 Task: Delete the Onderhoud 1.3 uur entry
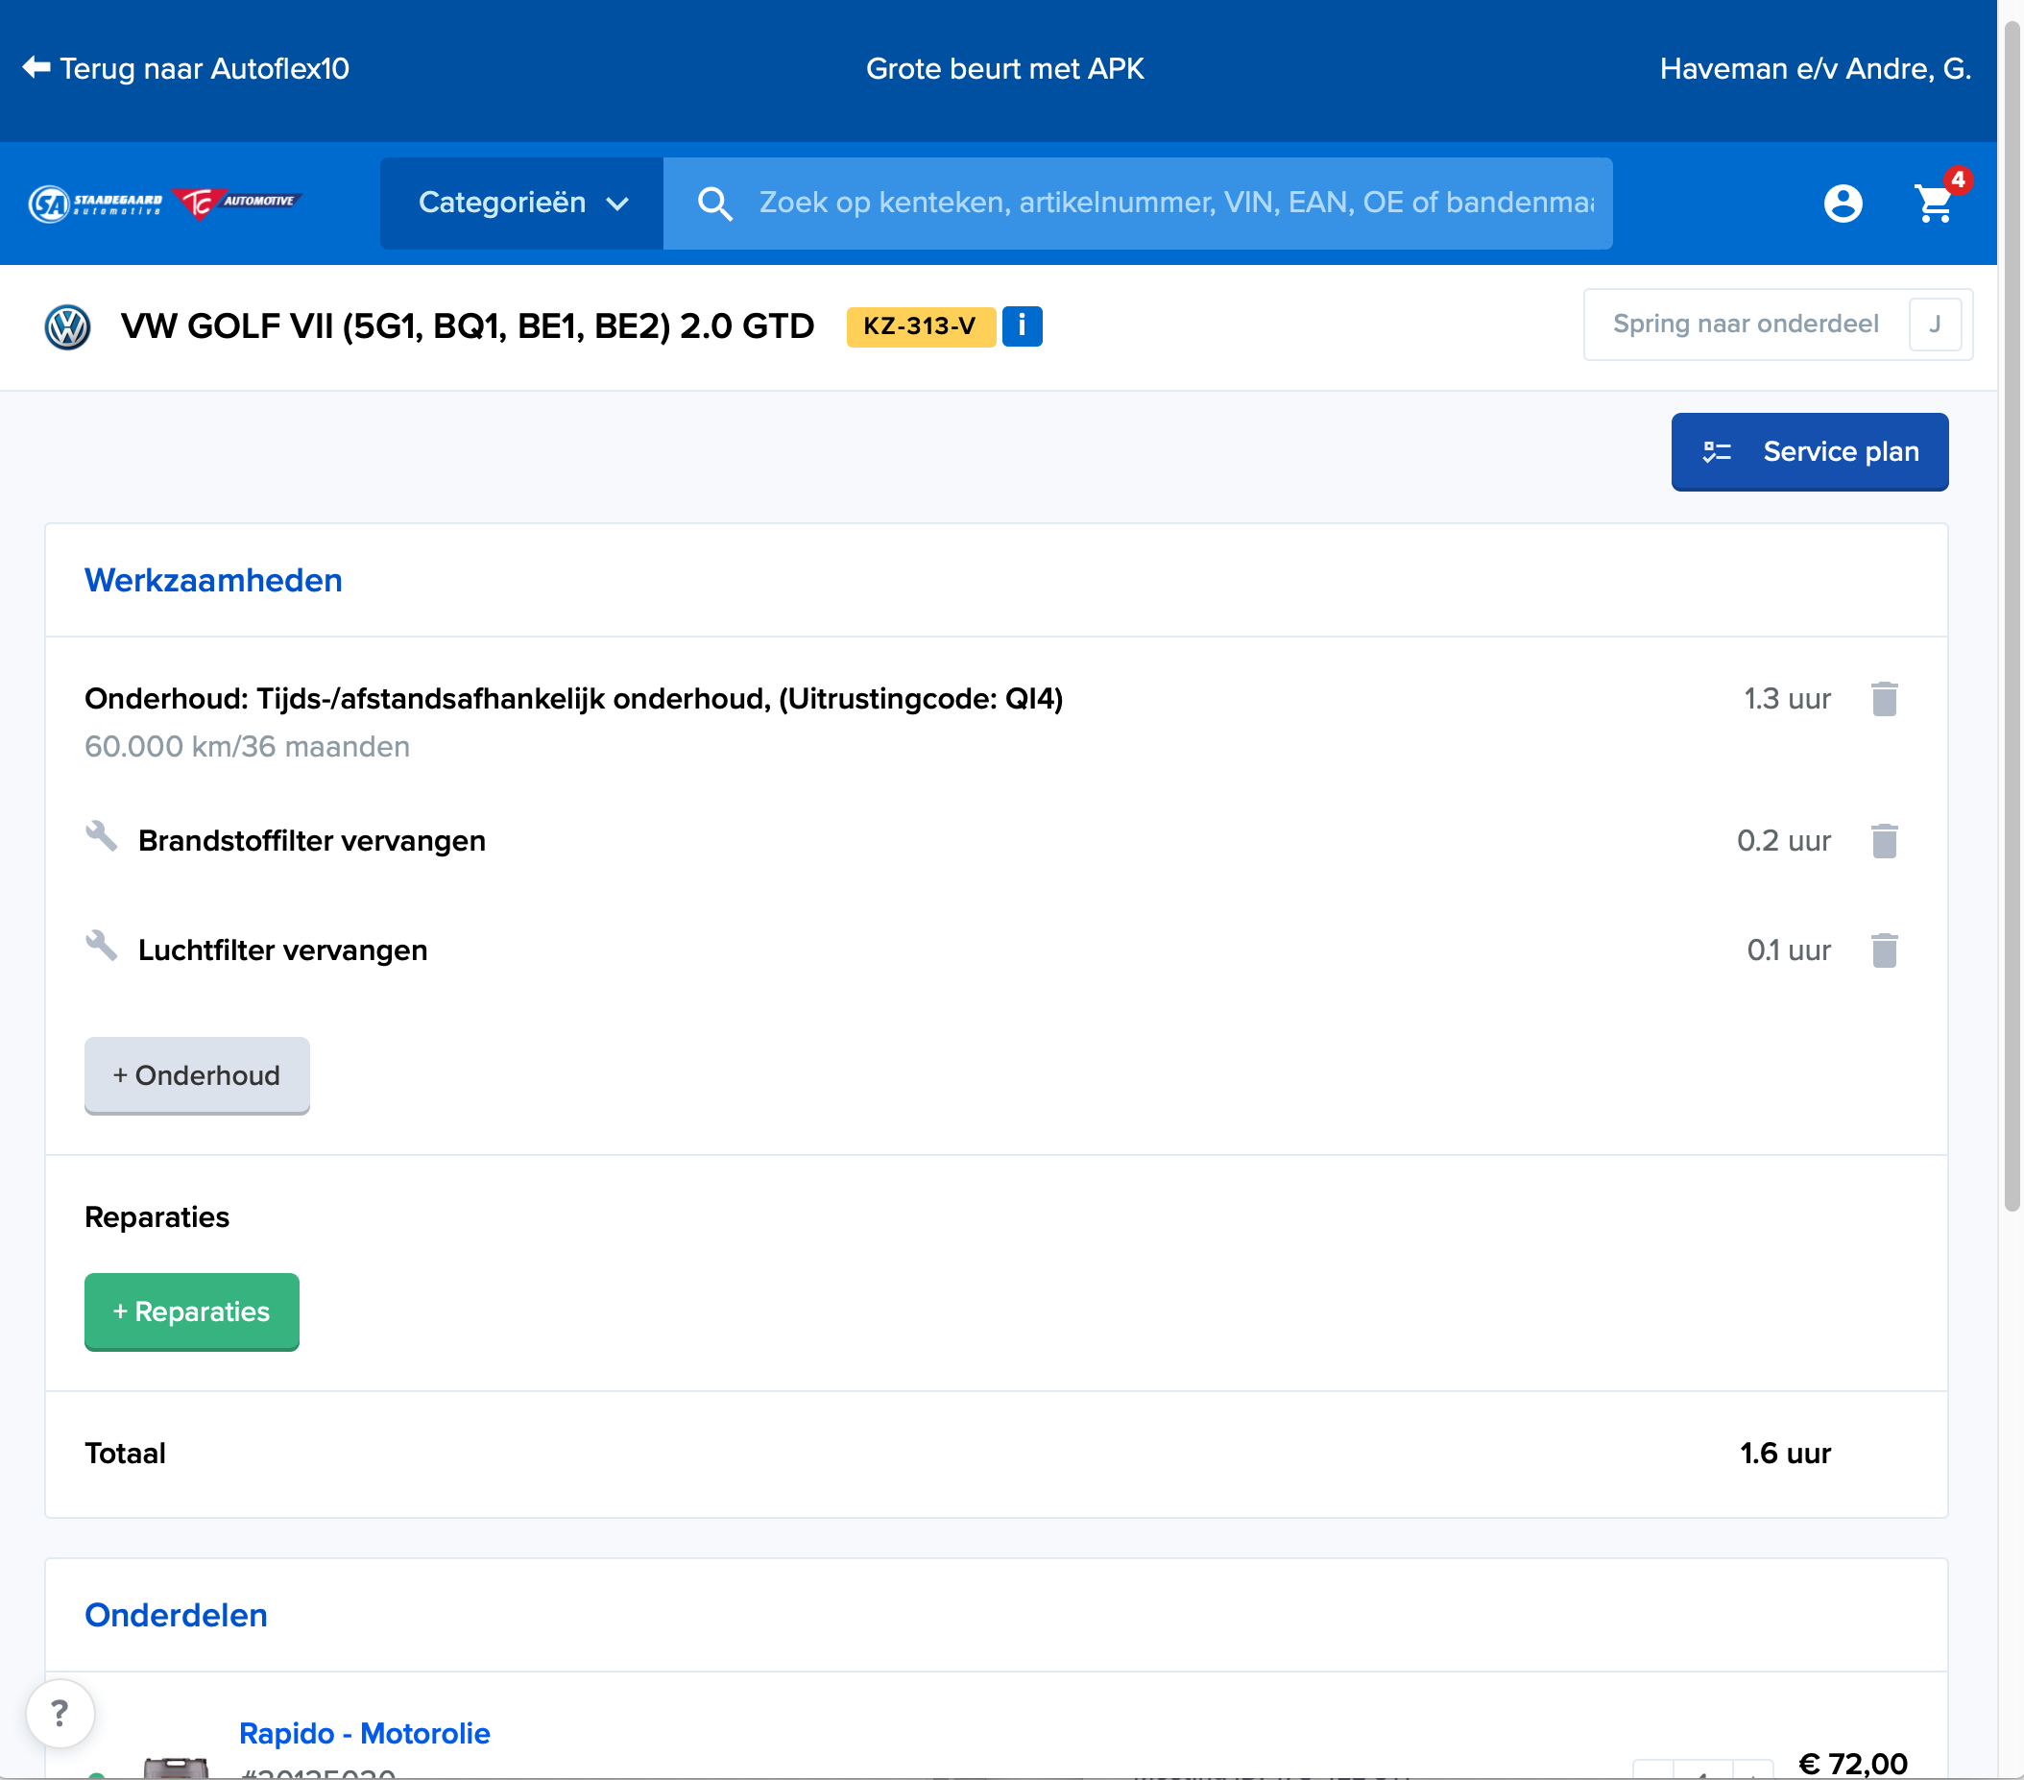coord(1884,699)
